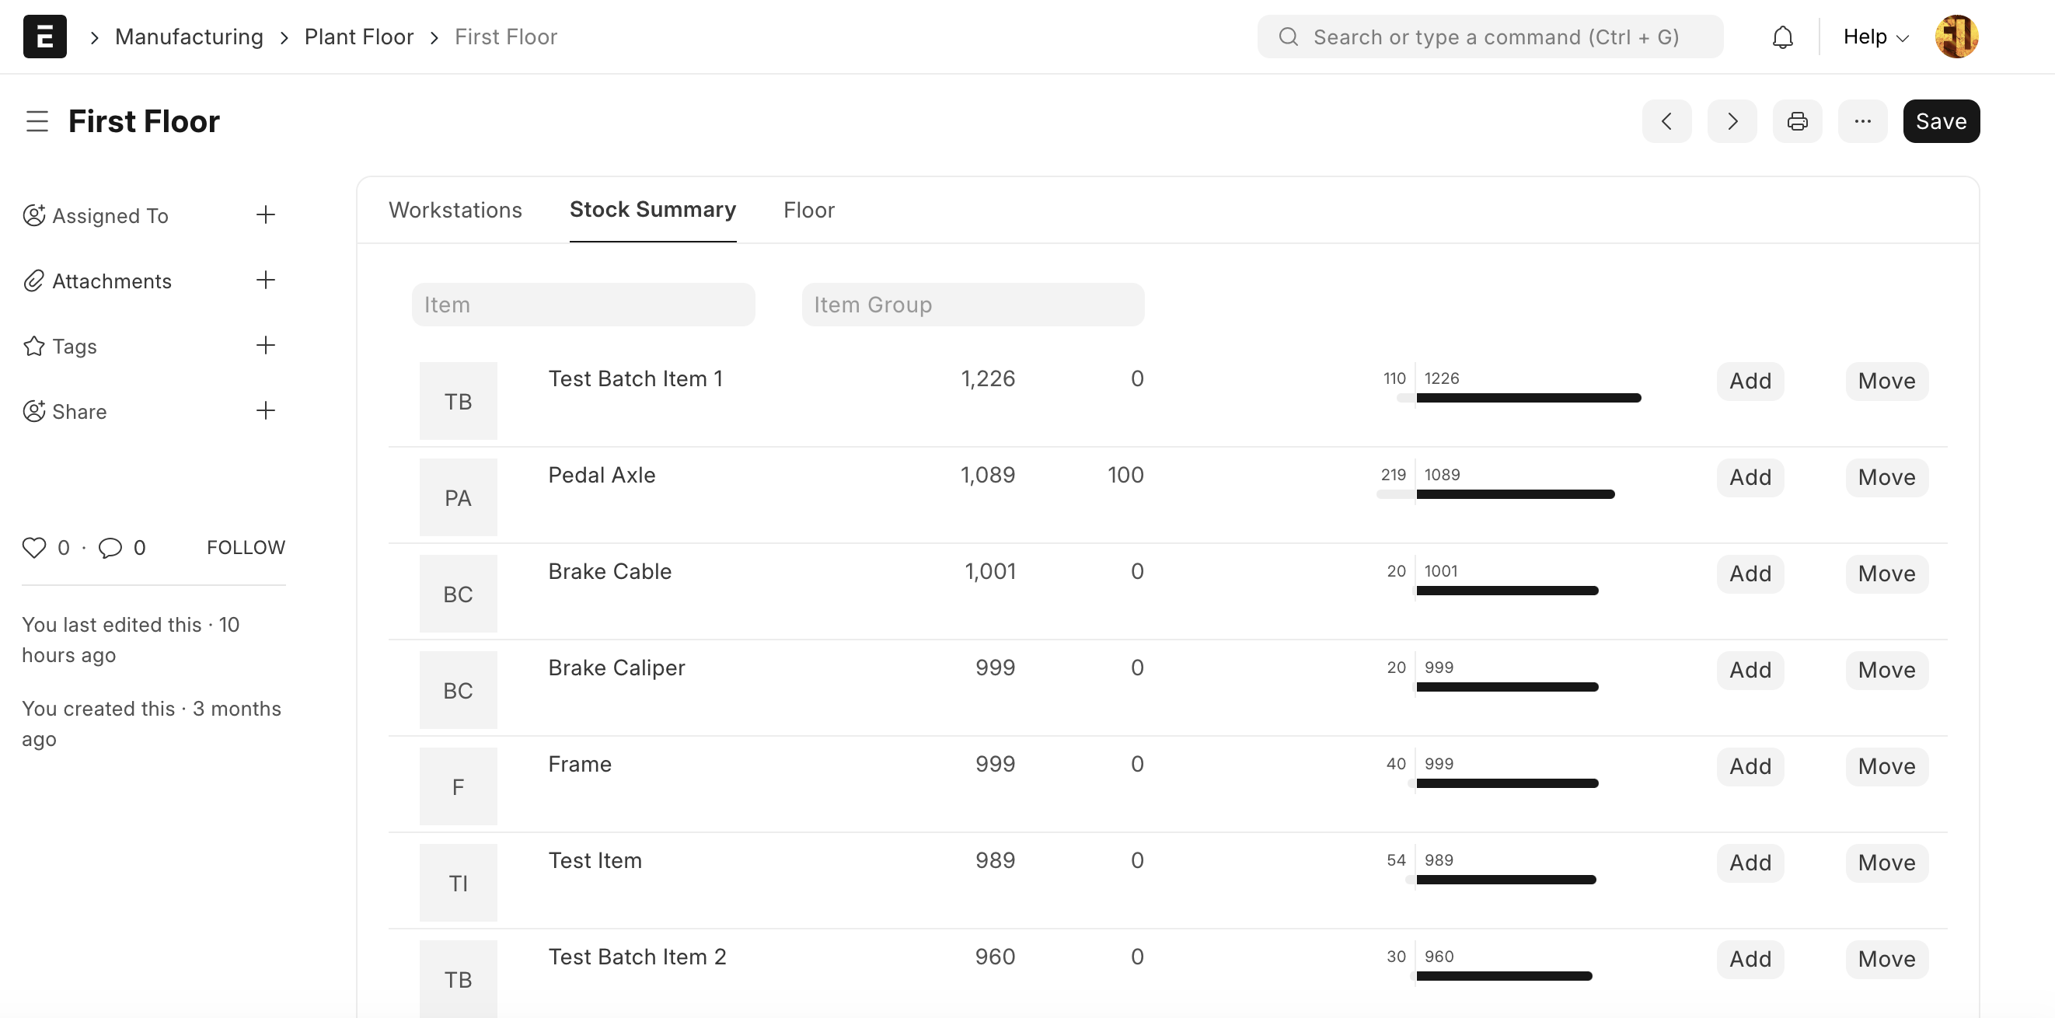The height and width of the screenshot is (1018, 2055).
Task: Open comments bubble icon
Action: tap(110, 547)
